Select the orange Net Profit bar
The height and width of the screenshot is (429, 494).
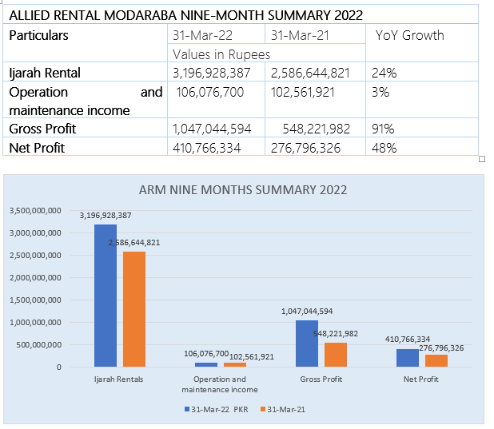(436, 360)
